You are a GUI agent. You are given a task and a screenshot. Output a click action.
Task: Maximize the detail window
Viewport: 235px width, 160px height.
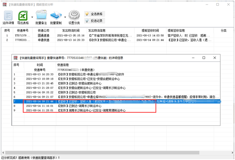pyautogui.click(x=204, y=58)
